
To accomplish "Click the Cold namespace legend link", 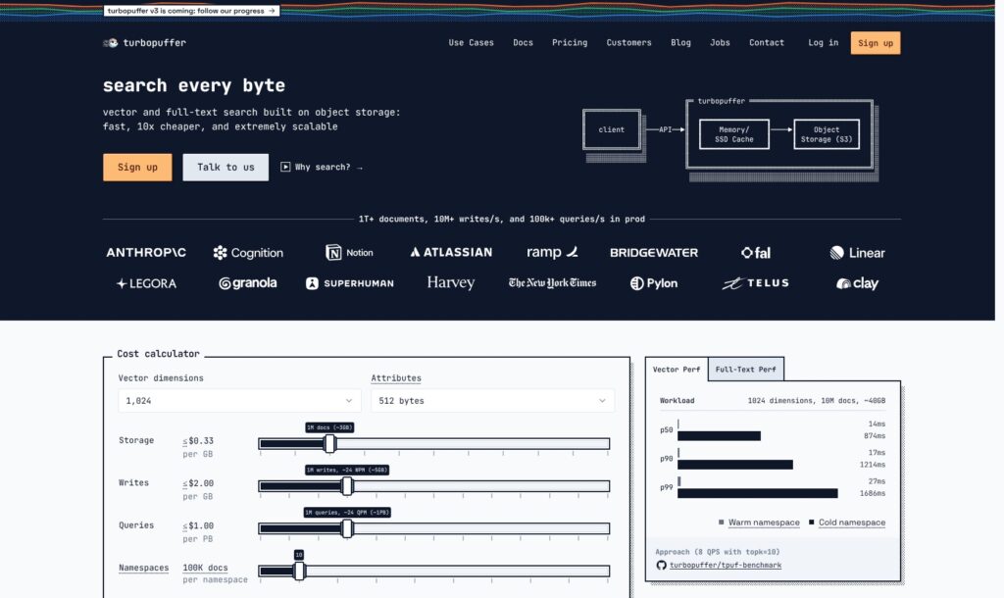I will [x=852, y=523].
